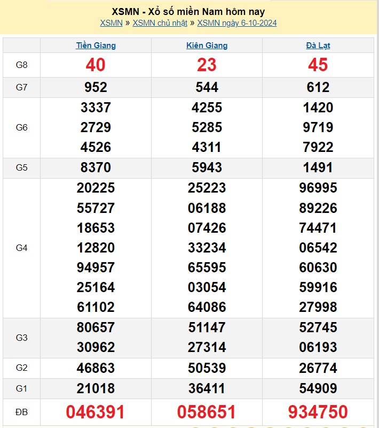Image resolution: width=379 pixels, height=428 pixels.
Task: Select Tiền Giang special prize 046391
Action: [x=96, y=411]
